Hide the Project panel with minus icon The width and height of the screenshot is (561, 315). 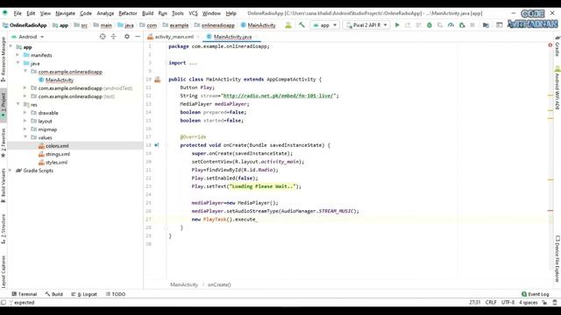(x=138, y=37)
